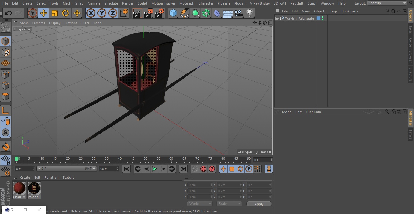Expand Turkish_Palanquin object hierarchy
This screenshot has height=214, width=414.
point(277,19)
